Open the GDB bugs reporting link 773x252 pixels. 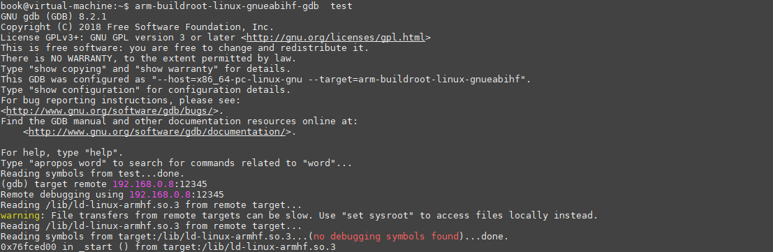[x=110, y=111]
